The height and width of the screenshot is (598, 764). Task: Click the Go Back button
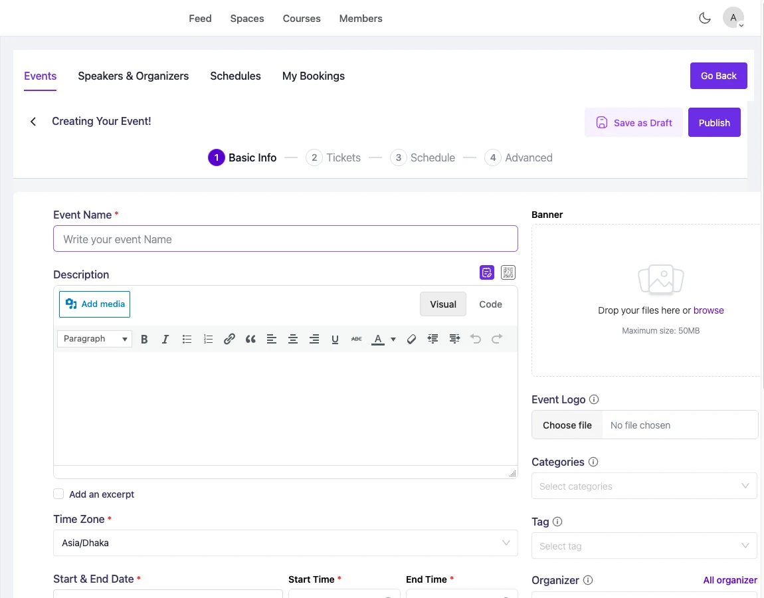pyautogui.click(x=718, y=76)
